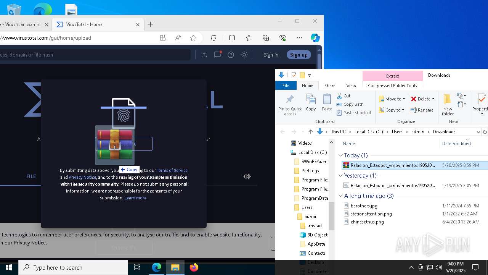
Task: Open Edge collections icon
Action: [266, 38]
